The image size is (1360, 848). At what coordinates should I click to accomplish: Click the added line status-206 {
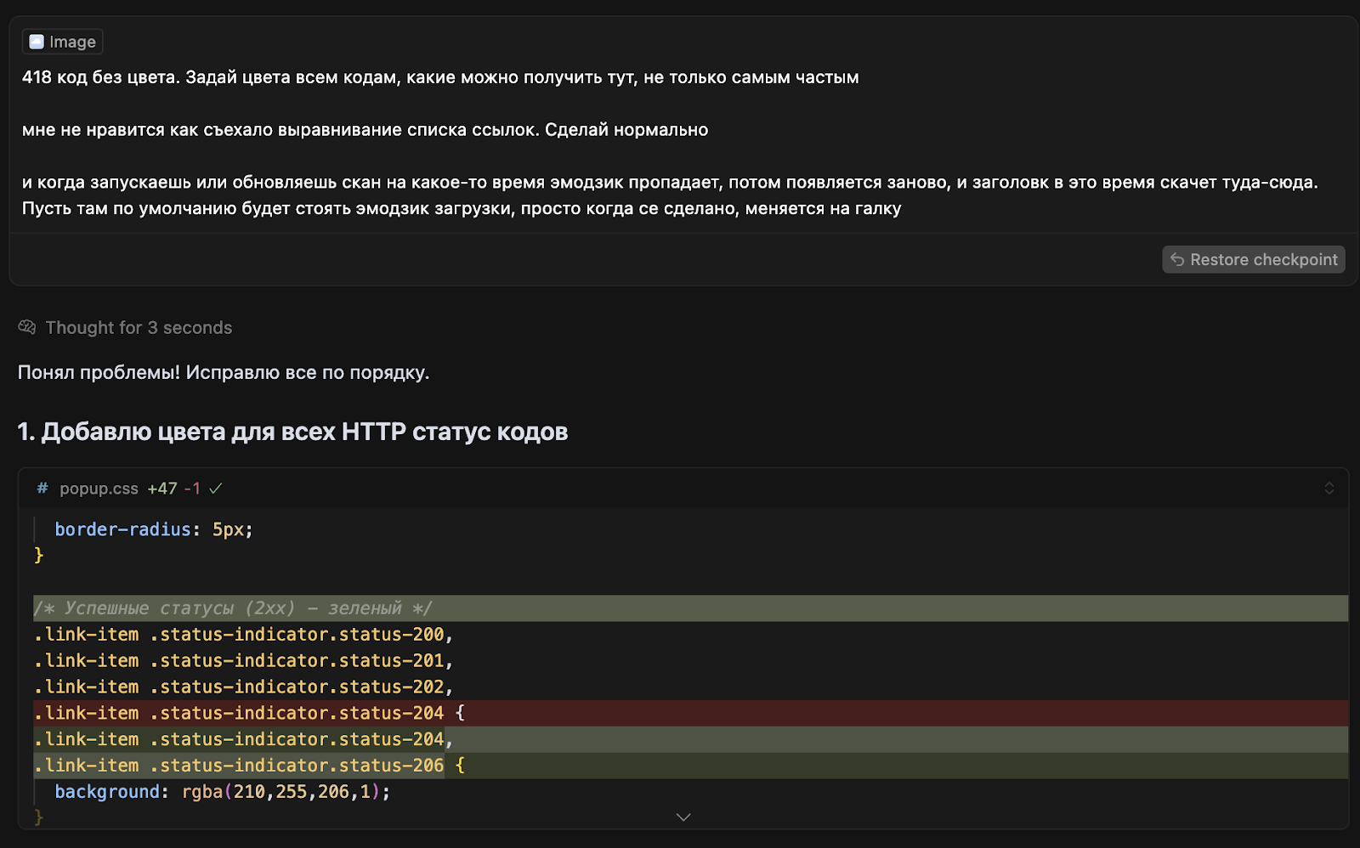coord(691,766)
